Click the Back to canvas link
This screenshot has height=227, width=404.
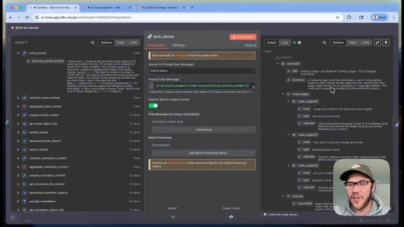pos(25,28)
